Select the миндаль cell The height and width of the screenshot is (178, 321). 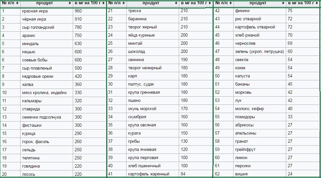[x=47, y=44]
